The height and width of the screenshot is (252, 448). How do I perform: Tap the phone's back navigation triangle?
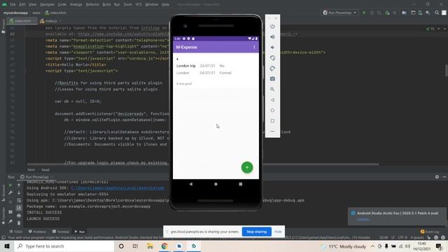tap(191, 184)
